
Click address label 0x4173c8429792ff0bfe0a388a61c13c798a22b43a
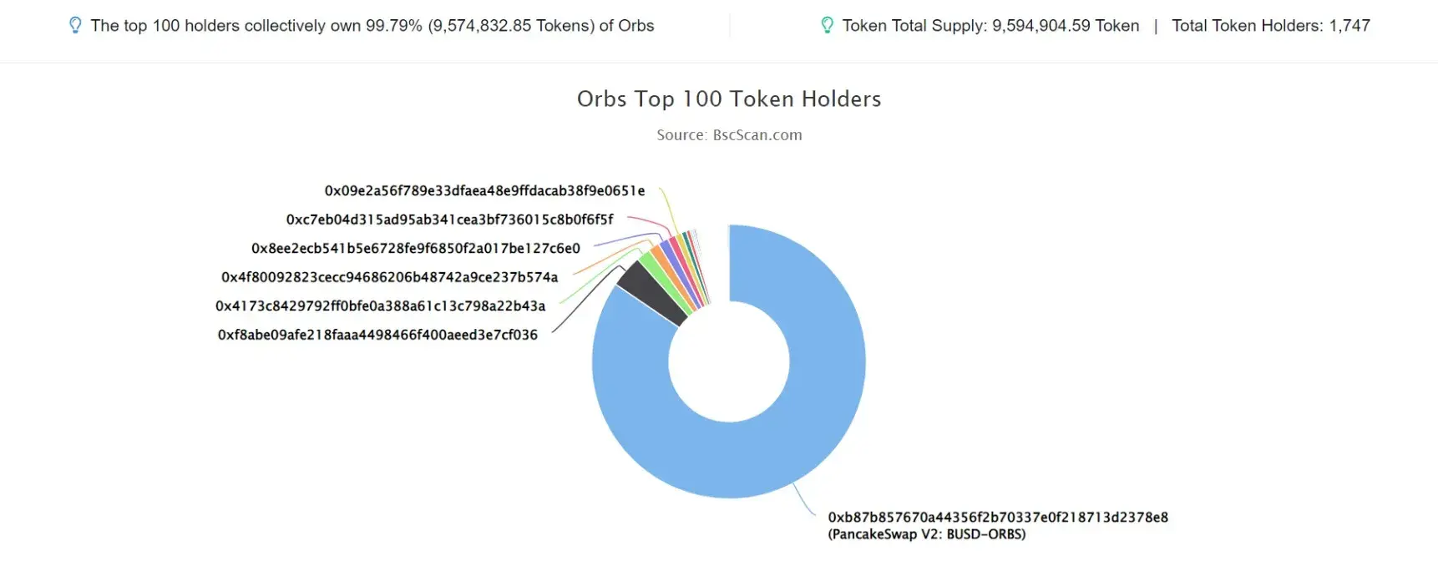[x=380, y=306]
